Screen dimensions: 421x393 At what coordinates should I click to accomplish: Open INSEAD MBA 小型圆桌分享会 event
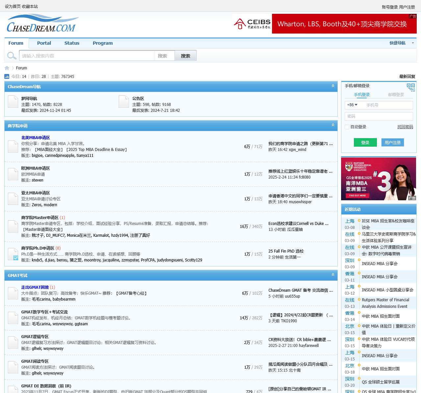tap(387, 290)
